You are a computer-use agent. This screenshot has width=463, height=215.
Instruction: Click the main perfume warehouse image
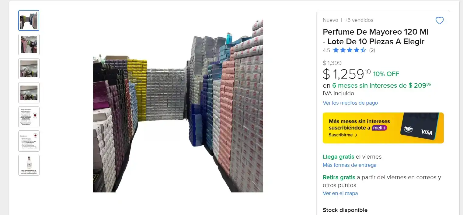pyautogui.click(x=178, y=106)
